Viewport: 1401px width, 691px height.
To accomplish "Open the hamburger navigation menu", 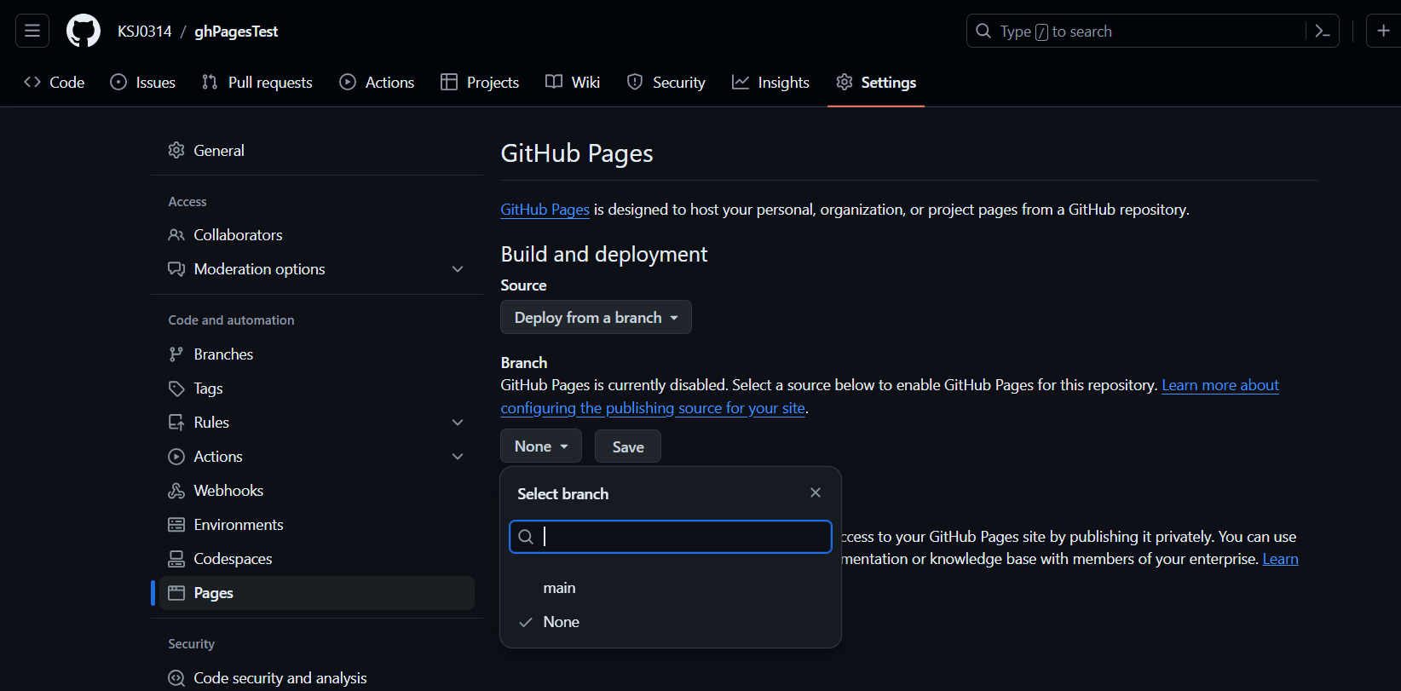I will click(32, 31).
